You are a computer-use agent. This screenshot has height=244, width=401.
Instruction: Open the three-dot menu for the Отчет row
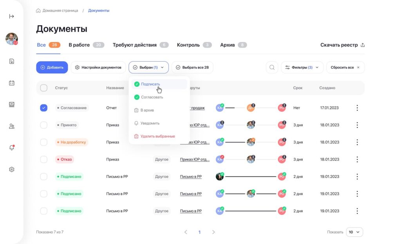357,108
